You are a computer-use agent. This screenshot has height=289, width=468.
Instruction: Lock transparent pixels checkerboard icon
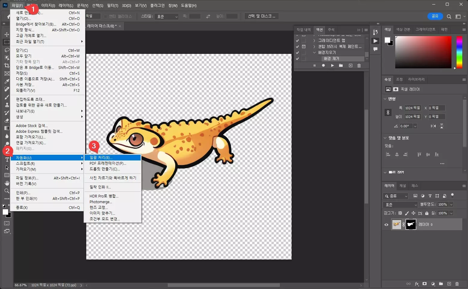(400, 213)
